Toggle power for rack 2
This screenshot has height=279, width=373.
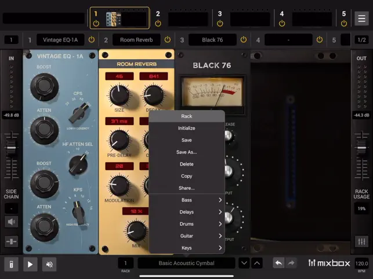[158, 23]
